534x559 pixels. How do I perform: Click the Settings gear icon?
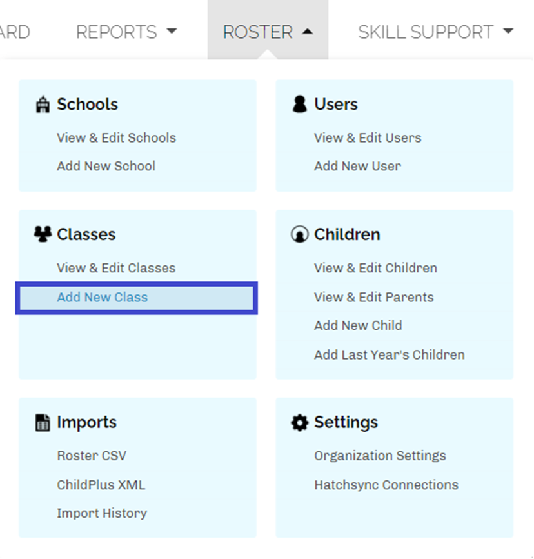299,423
